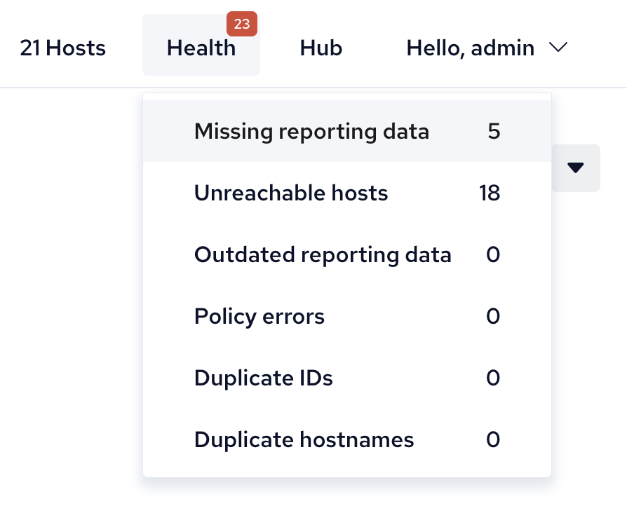Click the number 21 in hosts count

[30, 48]
